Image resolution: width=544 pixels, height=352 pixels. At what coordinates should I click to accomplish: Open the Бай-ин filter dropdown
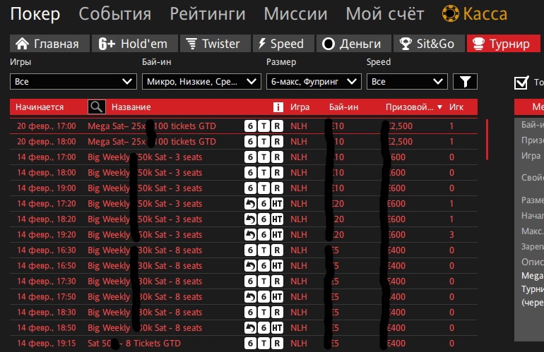201,82
